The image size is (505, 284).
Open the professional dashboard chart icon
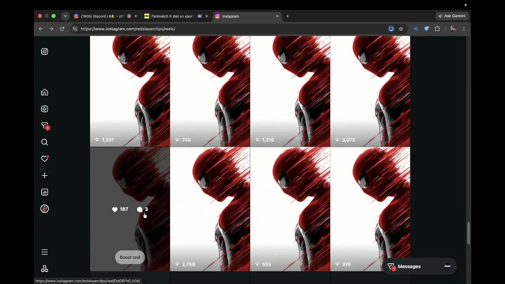tap(45, 192)
